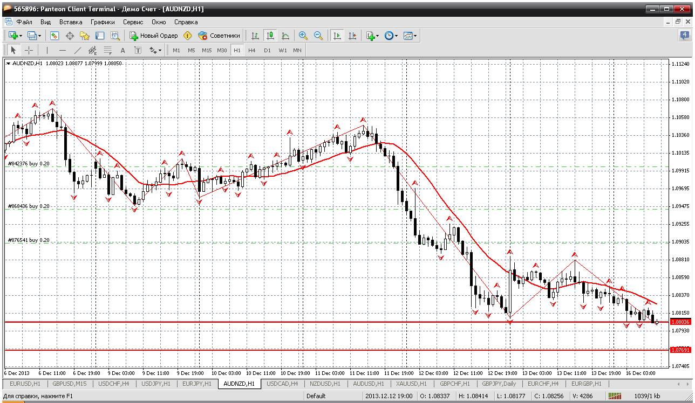Expand the Templates dropdown arrow
Viewport: 695px width, 403px height.
click(415, 36)
